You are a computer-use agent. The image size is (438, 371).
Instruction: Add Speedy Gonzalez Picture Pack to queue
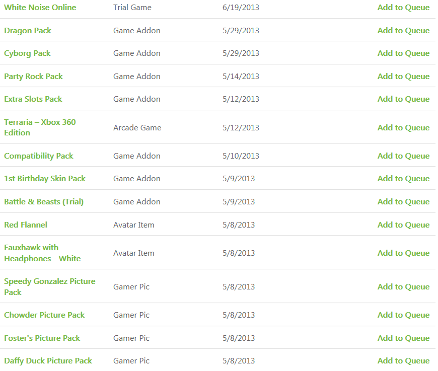point(403,287)
